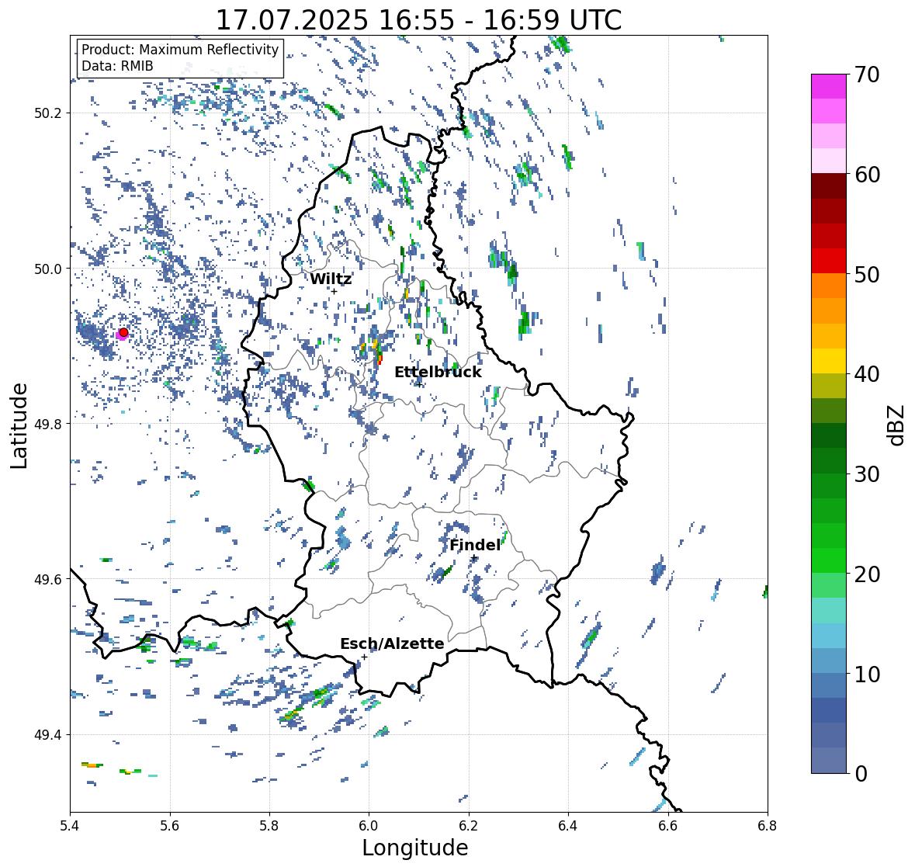Click the 60 dBZ colorbar label
Image resolution: width=915 pixels, height=867 pixels.
pyautogui.click(x=866, y=175)
